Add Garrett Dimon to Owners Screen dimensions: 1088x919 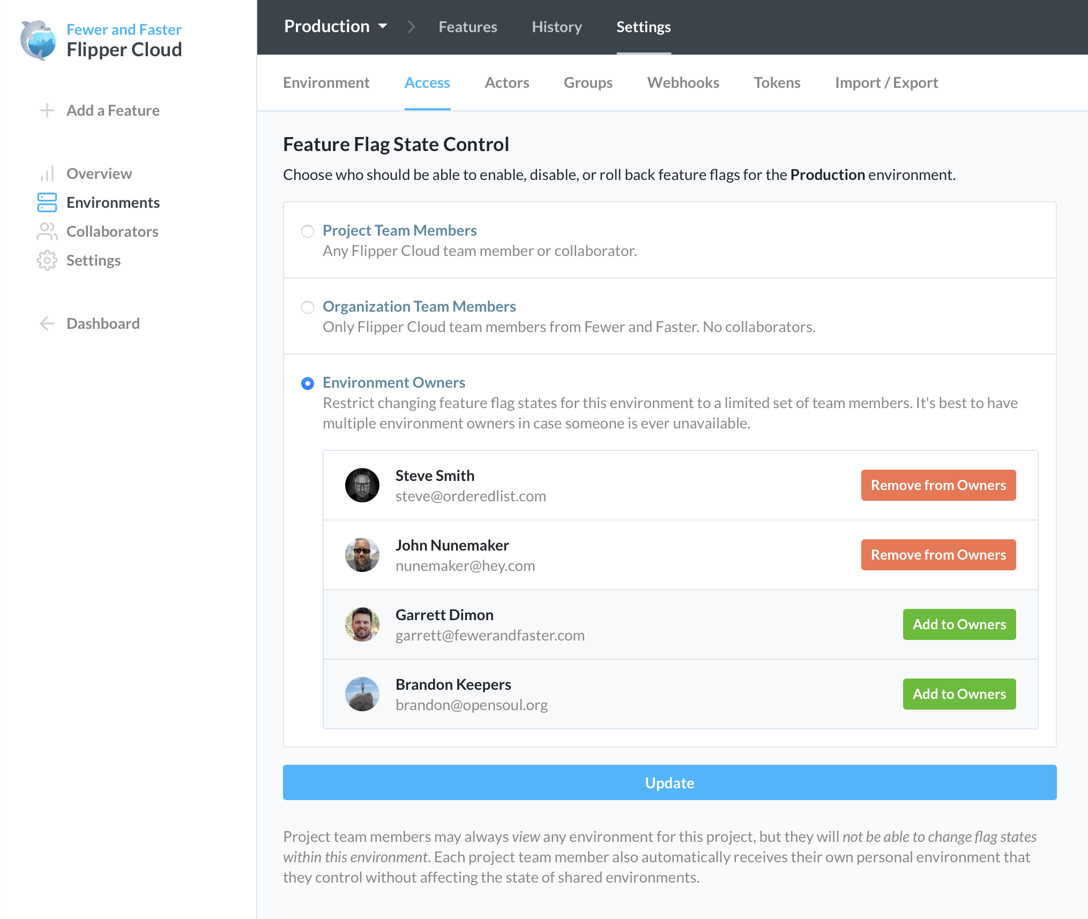point(959,624)
